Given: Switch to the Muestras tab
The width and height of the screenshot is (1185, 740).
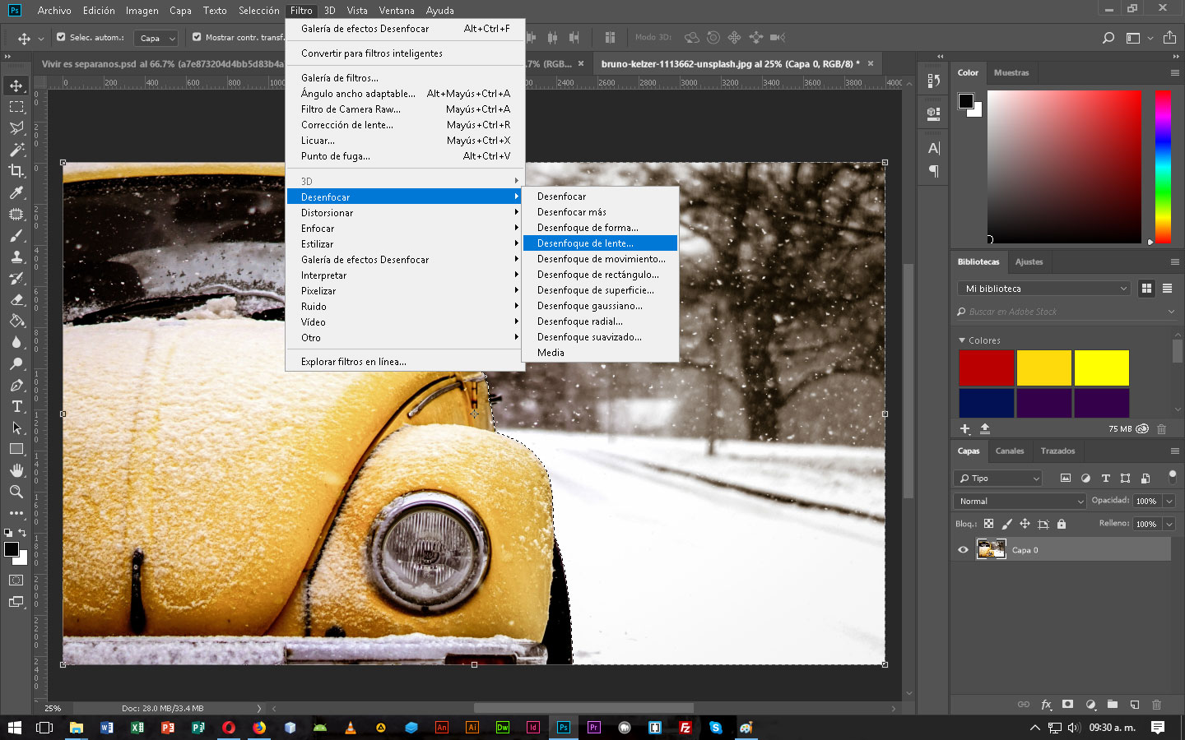Looking at the screenshot, I should click(1011, 72).
